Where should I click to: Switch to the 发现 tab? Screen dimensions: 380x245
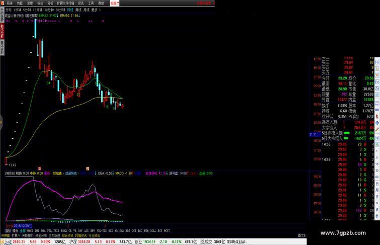[x=115, y=3]
